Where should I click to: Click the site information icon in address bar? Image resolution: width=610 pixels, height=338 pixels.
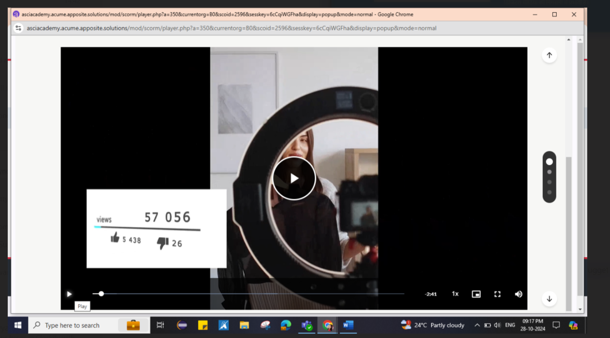click(x=18, y=28)
